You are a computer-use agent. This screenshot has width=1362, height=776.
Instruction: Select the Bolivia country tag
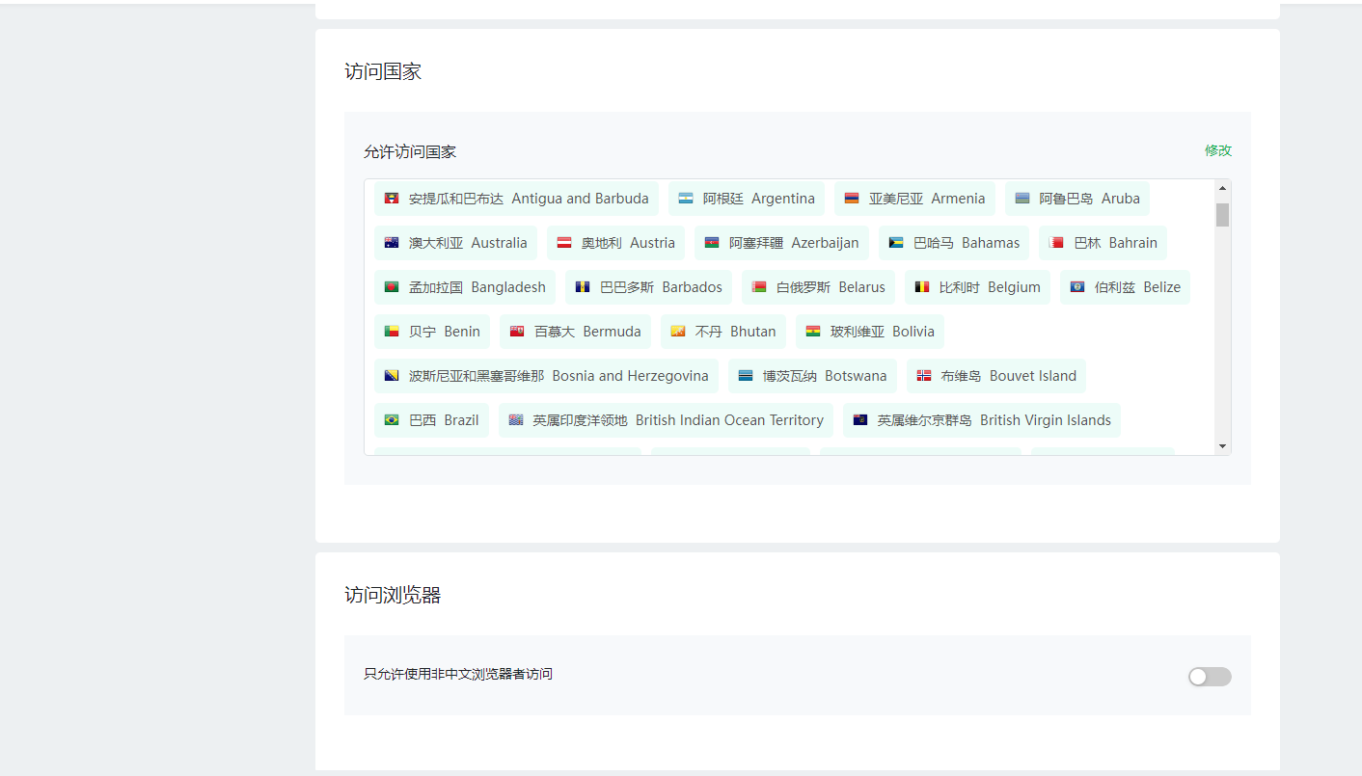point(869,332)
